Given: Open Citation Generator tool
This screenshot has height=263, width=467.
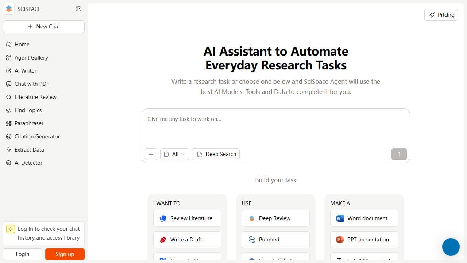Looking at the screenshot, I should pos(37,137).
